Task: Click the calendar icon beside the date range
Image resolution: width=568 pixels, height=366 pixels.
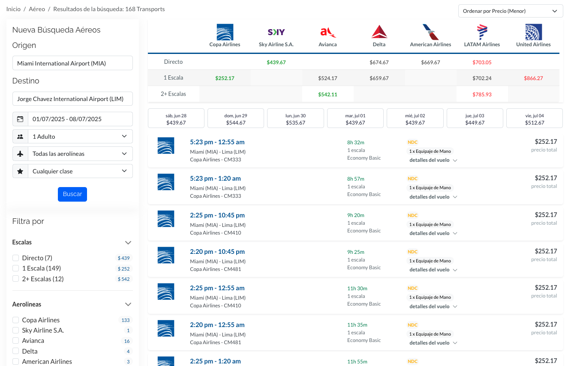Action: (x=20, y=119)
